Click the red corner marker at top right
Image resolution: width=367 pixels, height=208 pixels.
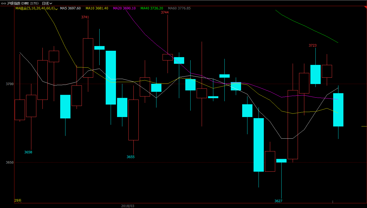coord(366,7)
